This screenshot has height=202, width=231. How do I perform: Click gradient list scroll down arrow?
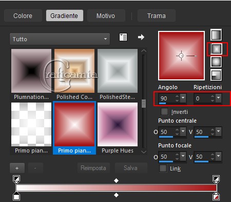click(x=144, y=152)
